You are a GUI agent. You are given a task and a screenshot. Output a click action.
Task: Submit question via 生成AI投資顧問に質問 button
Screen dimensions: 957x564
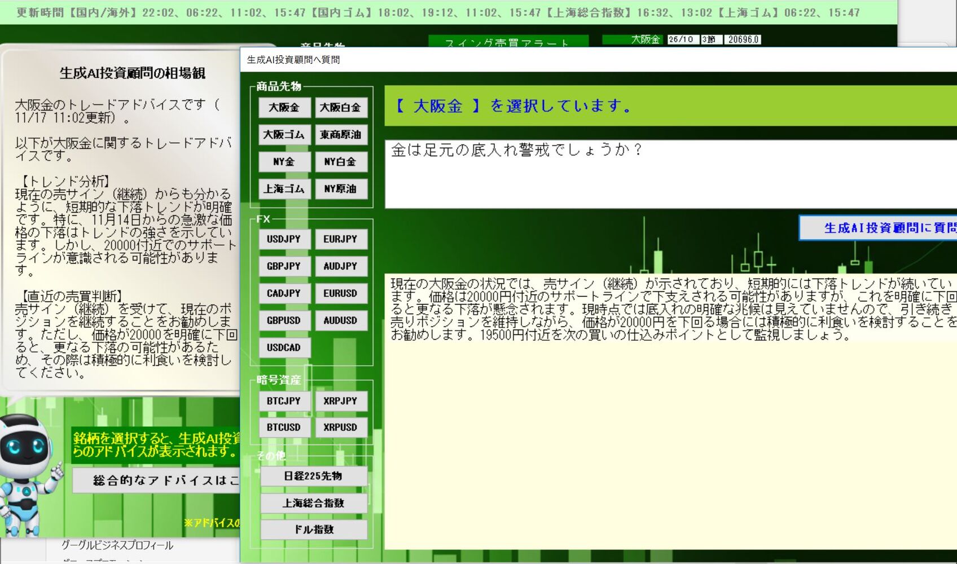click(x=878, y=228)
